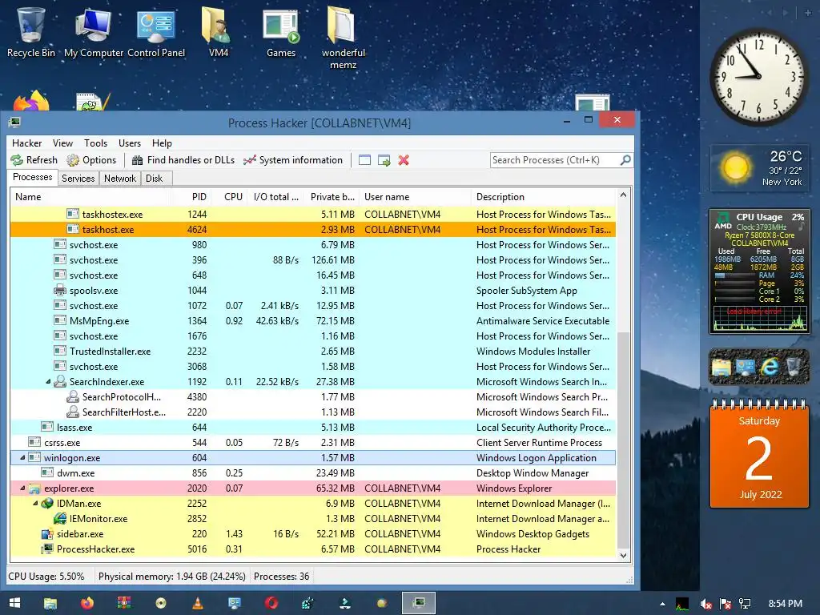Switch to the Disk tab
This screenshot has height=615, width=820.
pos(155,179)
